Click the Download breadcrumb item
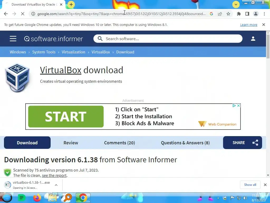This screenshot has height=203, width=270. (125, 52)
